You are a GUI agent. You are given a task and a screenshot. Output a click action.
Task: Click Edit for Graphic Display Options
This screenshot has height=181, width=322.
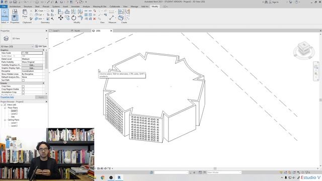[32, 68]
